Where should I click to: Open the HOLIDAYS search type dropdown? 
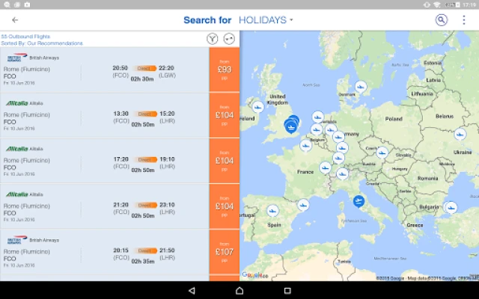(x=266, y=20)
